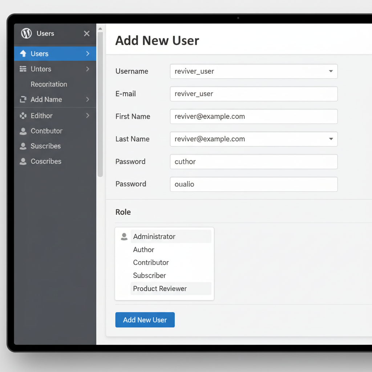Click the Unters list icon in sidebar
This screenshot has height=372, width=372.
click(x=23, y=69)
